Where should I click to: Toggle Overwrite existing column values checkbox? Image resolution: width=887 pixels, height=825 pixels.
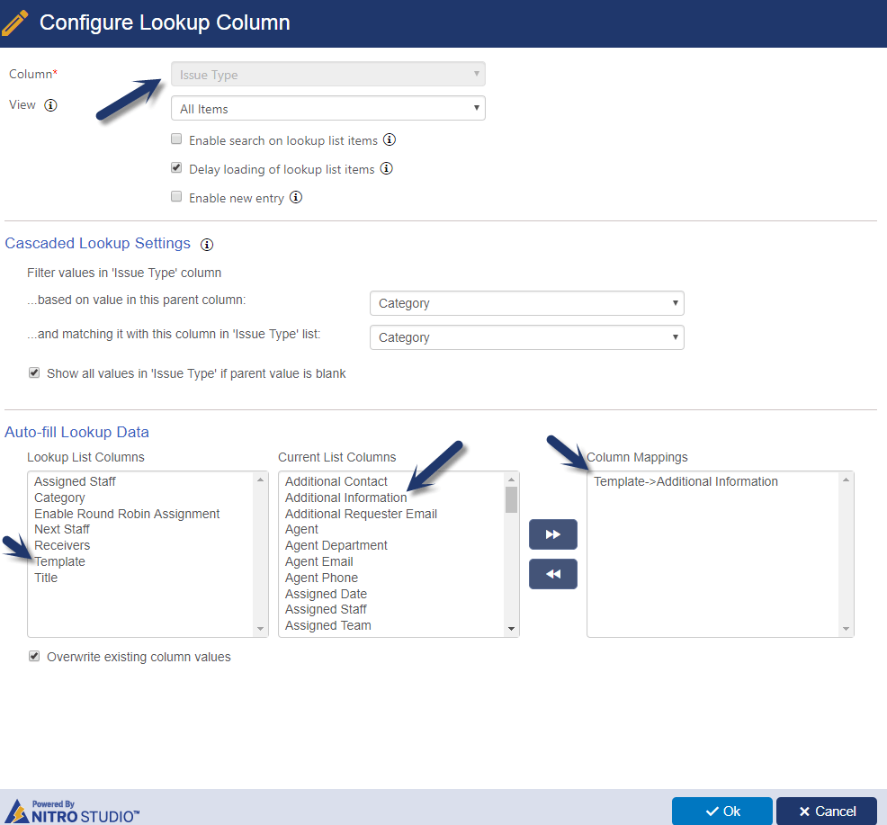(34, 657)
